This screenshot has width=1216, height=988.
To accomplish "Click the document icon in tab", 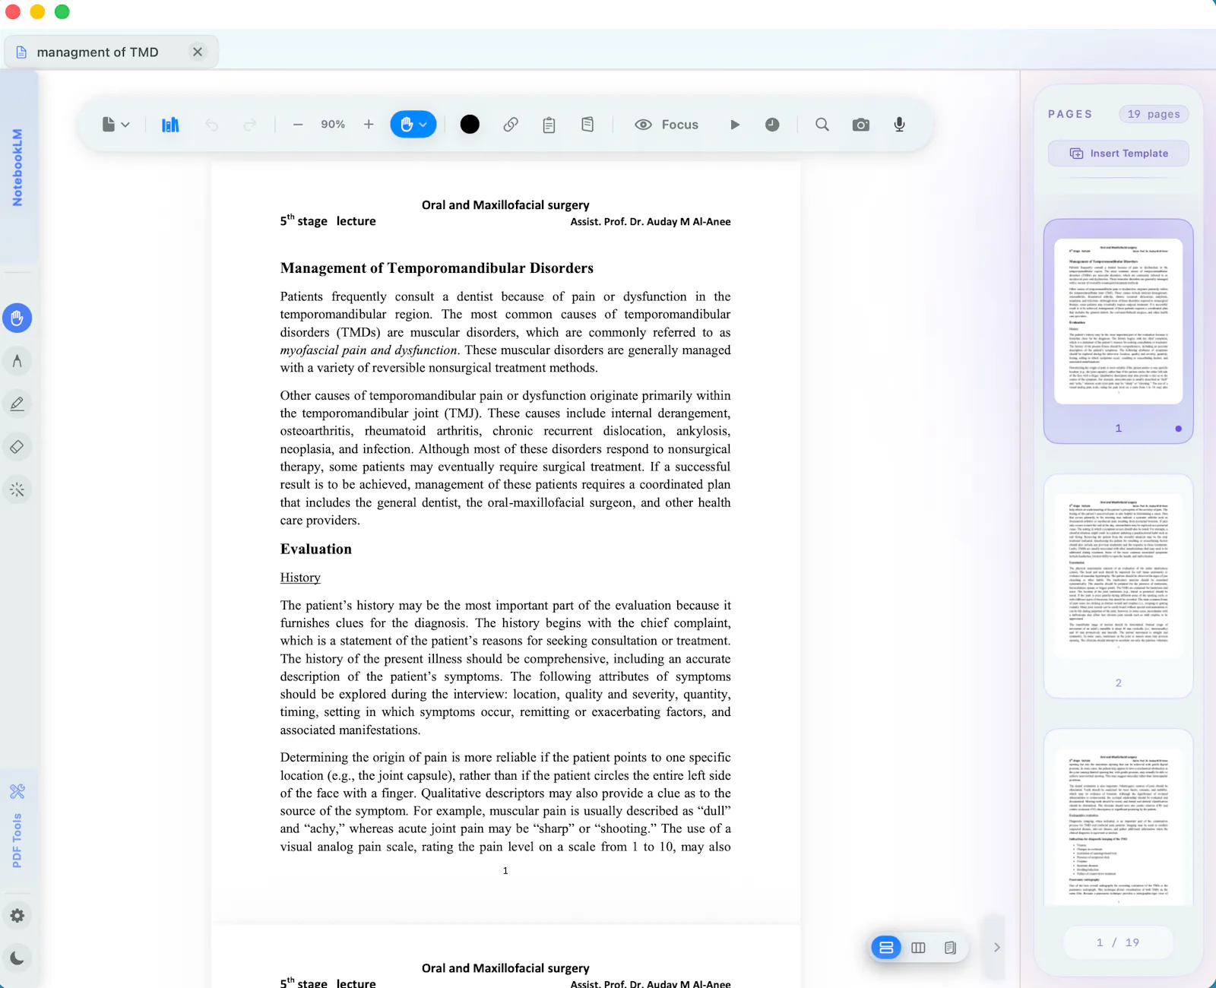I will coord(21,52).
